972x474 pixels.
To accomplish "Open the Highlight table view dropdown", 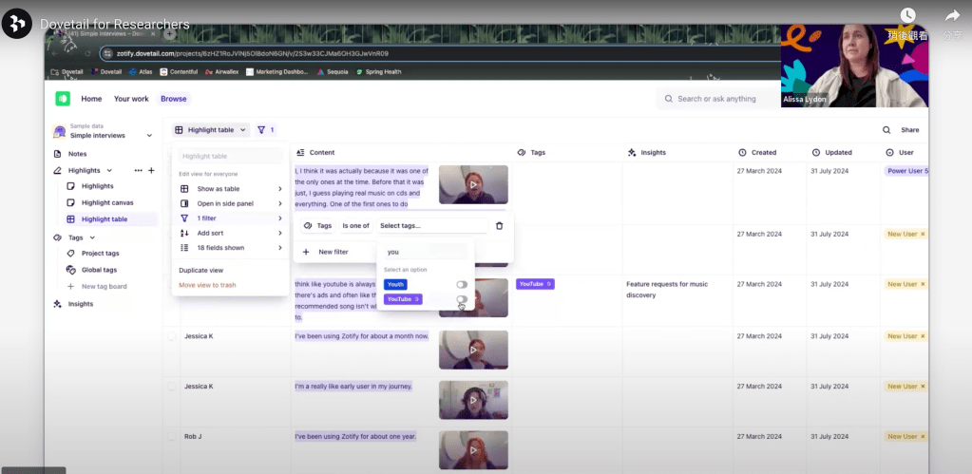I will pyautogui.click(x=211, y=130).
